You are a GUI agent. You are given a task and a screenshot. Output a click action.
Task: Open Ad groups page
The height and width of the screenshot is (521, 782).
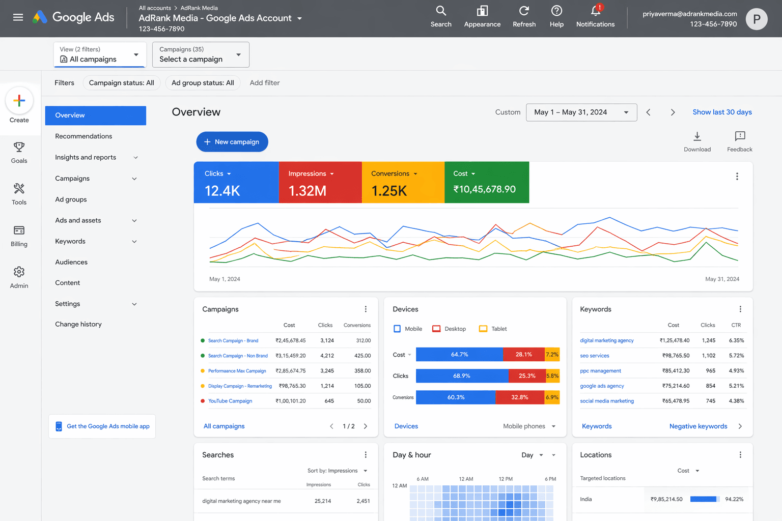pos(71,199)
